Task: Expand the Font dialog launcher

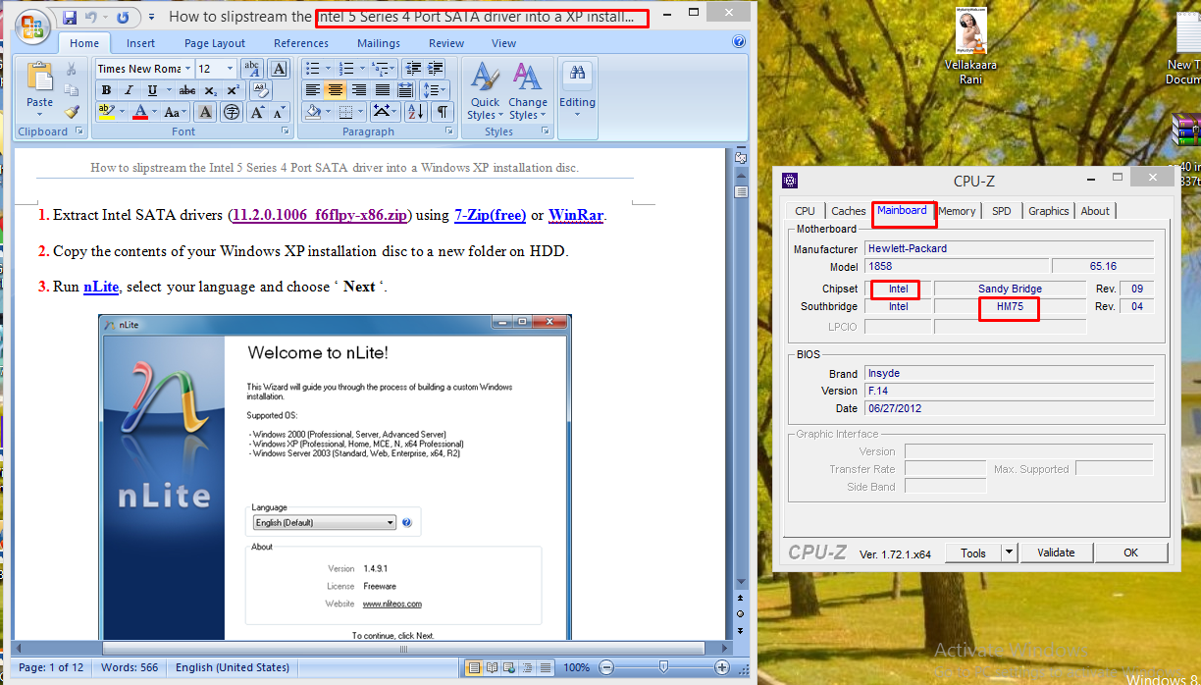Action: pos(286,131)
